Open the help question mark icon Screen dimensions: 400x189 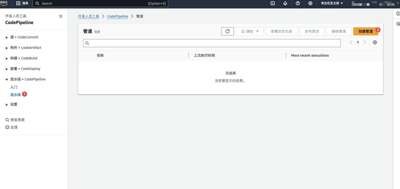(x=298, y=3)
